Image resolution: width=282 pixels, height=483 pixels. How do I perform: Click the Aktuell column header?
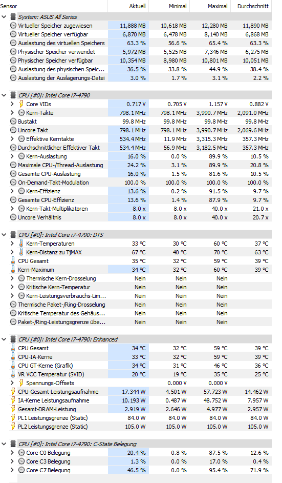(x=128, y=6)
